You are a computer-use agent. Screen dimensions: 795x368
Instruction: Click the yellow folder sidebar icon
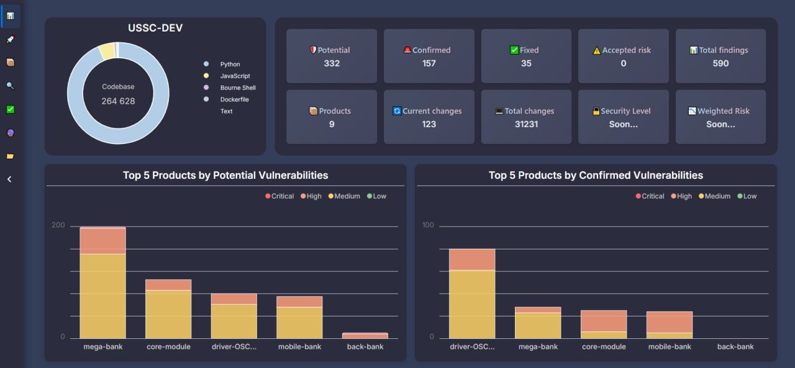[x=10, y=156]
